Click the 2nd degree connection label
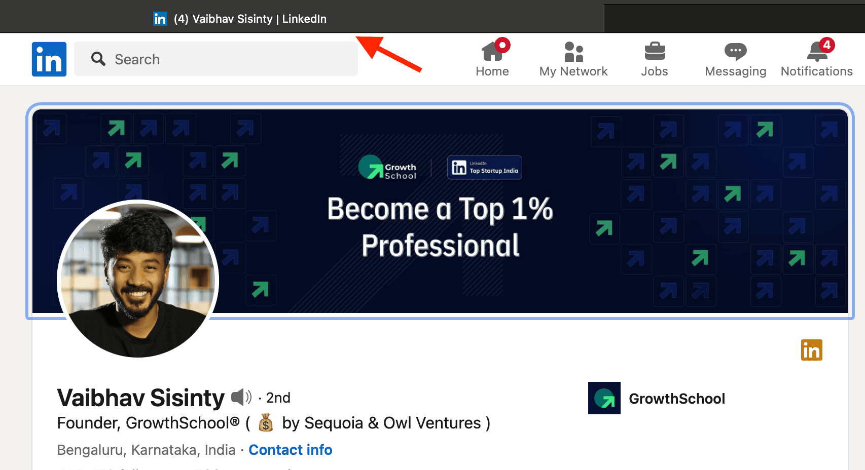Viewport: 865px width, 470px height. pyautogui.click(x=278, y=398)
